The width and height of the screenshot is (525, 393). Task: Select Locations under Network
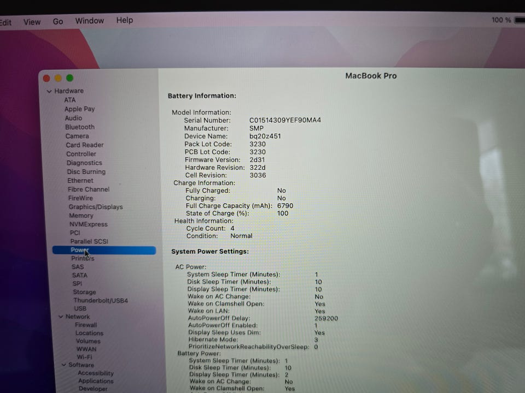(x=89, y=333)
